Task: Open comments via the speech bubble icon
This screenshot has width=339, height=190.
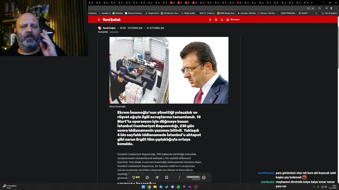Action: [147, 178]
